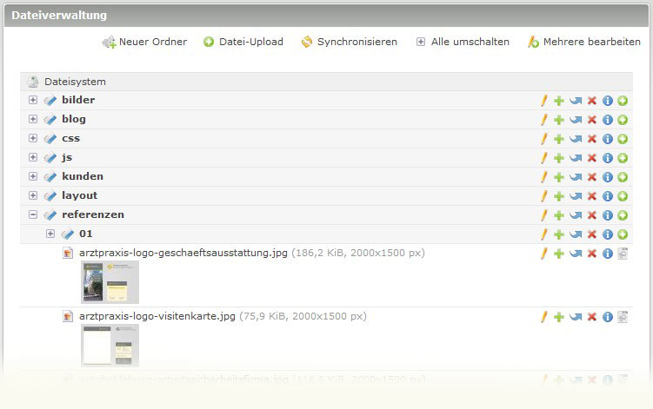Move the bilder folder with blue arrow
Image resolution: width=653 pixels, height=409 pixels.
(576, 101)
